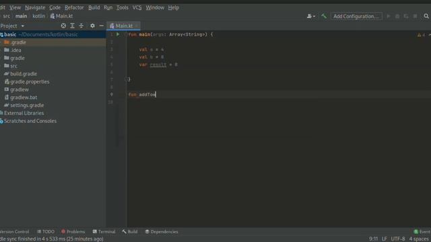This screenshot has height=242, width=431.
Task: Open the user account dropdown icon
Action: point(311,16)
